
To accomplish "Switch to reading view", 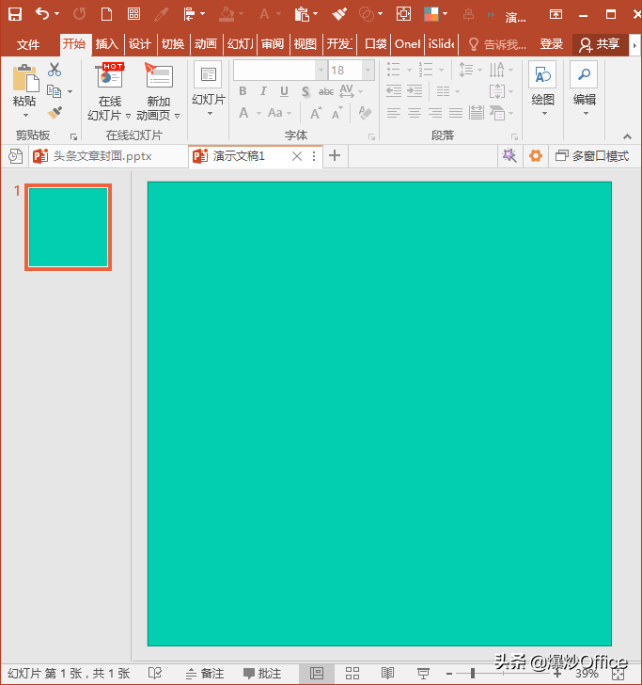I will coord(387,673).
